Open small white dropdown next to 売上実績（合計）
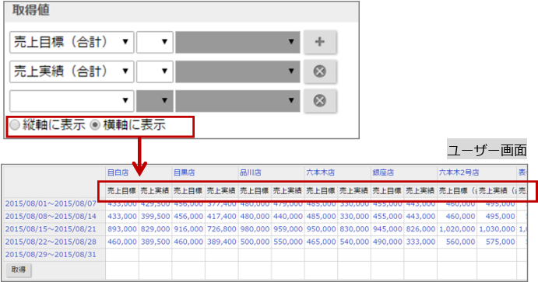 (x=155, y=71)
